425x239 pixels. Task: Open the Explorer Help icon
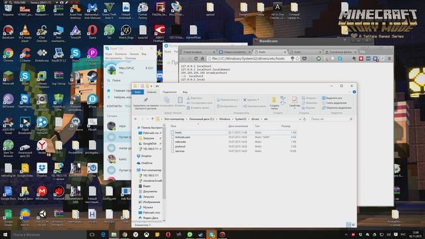354,92
